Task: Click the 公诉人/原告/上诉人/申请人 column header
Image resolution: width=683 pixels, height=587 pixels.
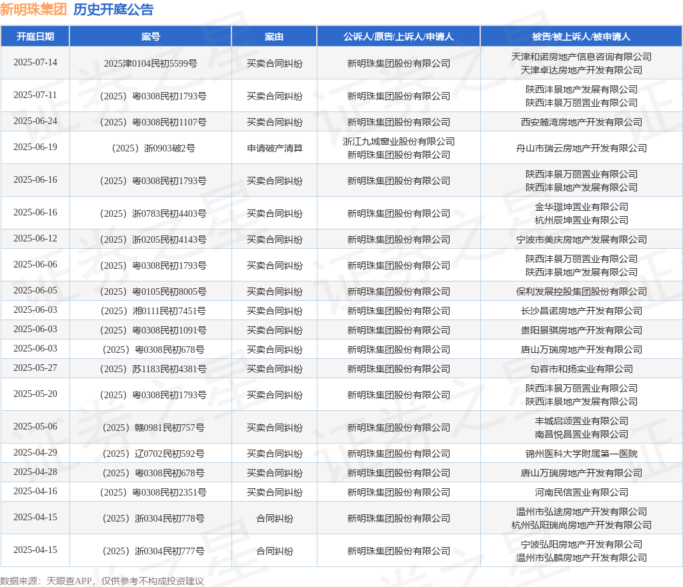Action: coord(399,37)
